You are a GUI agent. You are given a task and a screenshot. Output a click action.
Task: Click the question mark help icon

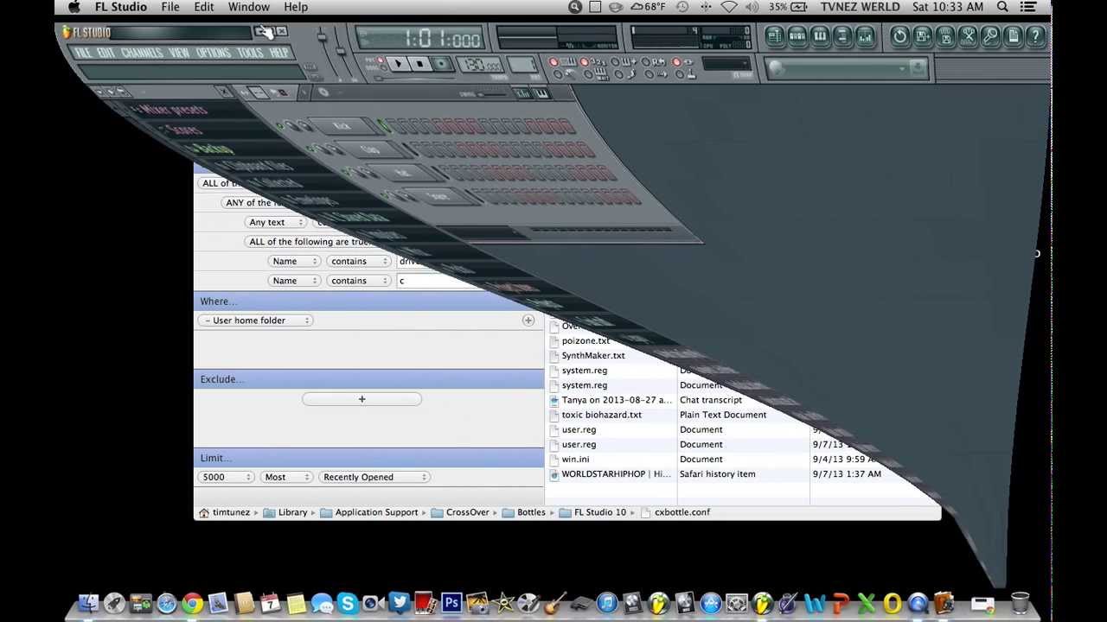click(x=1035, y=36)
